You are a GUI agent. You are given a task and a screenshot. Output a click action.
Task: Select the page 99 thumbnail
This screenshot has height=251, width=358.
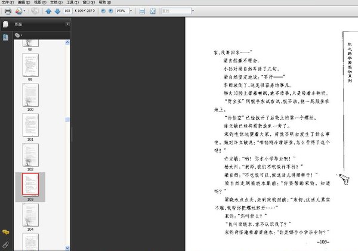click(30, 64)
